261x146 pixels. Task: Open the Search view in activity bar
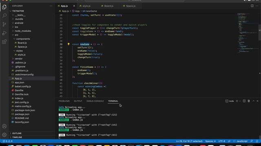4,15
